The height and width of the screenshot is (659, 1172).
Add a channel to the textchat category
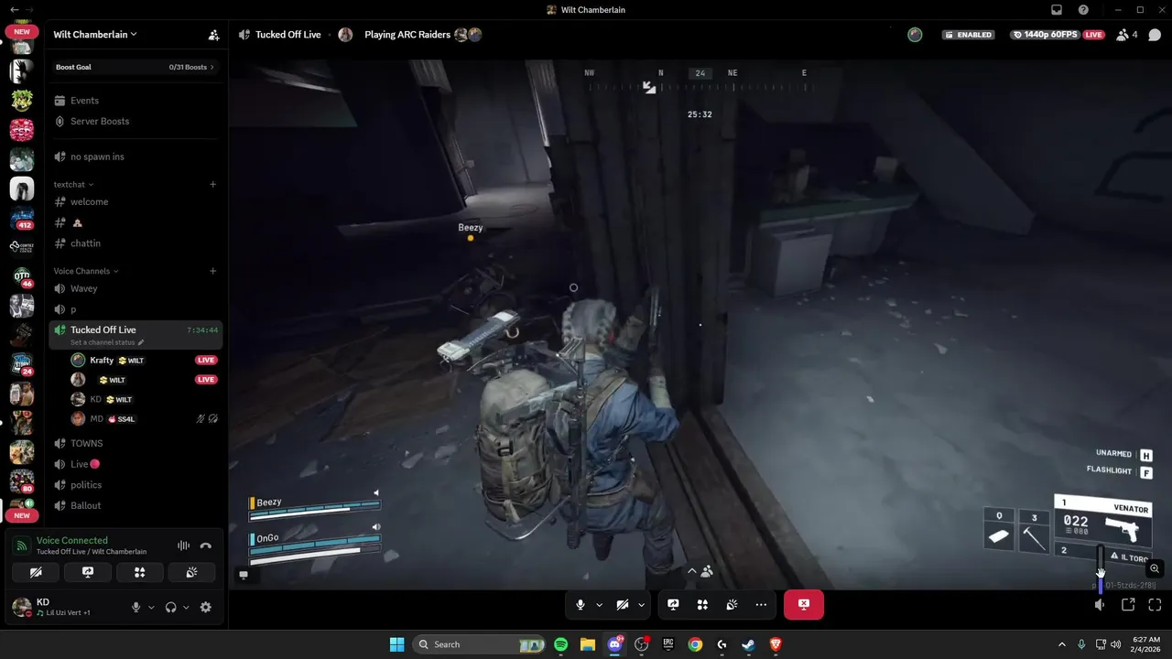[x=213, y=185]
